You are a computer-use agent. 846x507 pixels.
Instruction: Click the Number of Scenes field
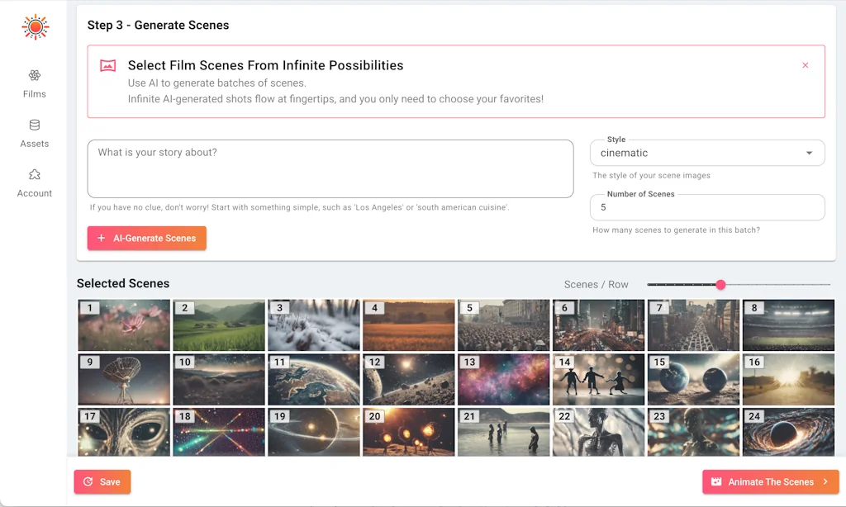[707, 207]
